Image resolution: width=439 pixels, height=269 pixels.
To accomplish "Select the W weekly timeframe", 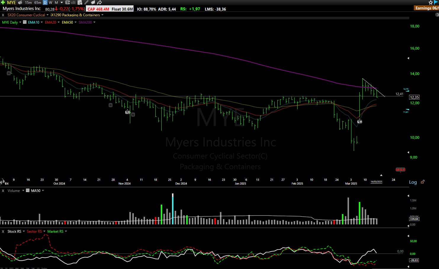I will (x=51, y=2).
